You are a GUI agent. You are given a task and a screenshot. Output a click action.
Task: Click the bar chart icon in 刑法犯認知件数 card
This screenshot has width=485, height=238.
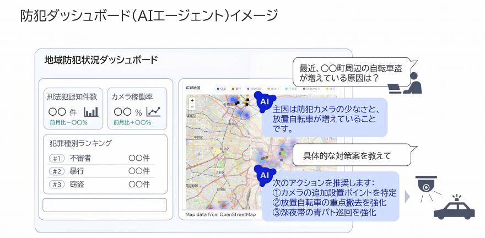[91, 112]
